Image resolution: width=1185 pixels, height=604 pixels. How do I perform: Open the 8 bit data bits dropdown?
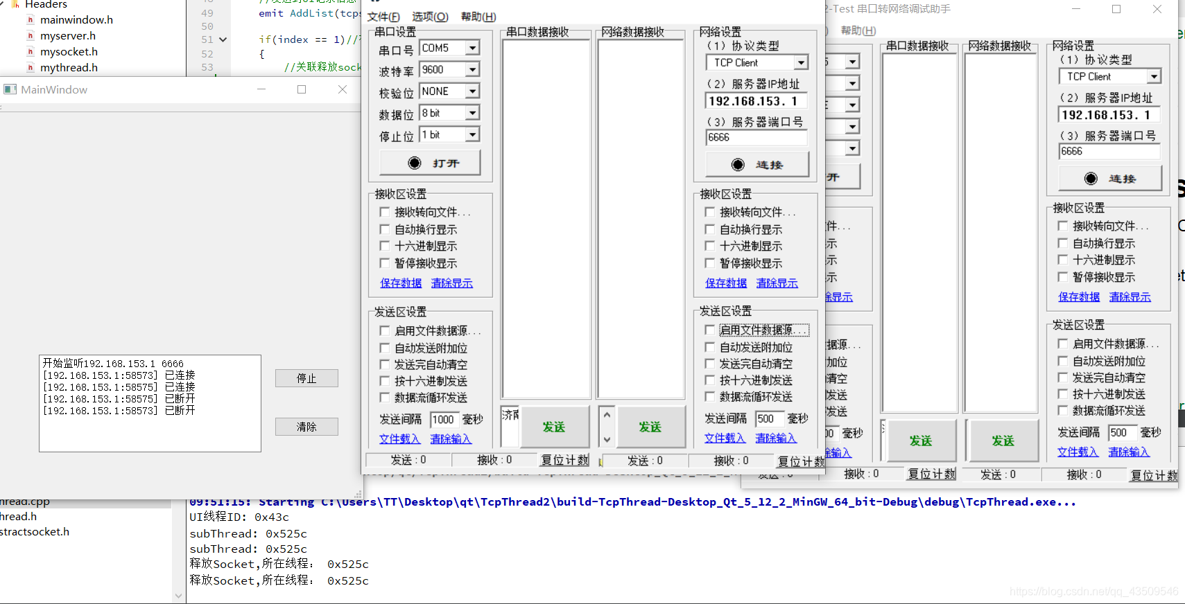472,112
